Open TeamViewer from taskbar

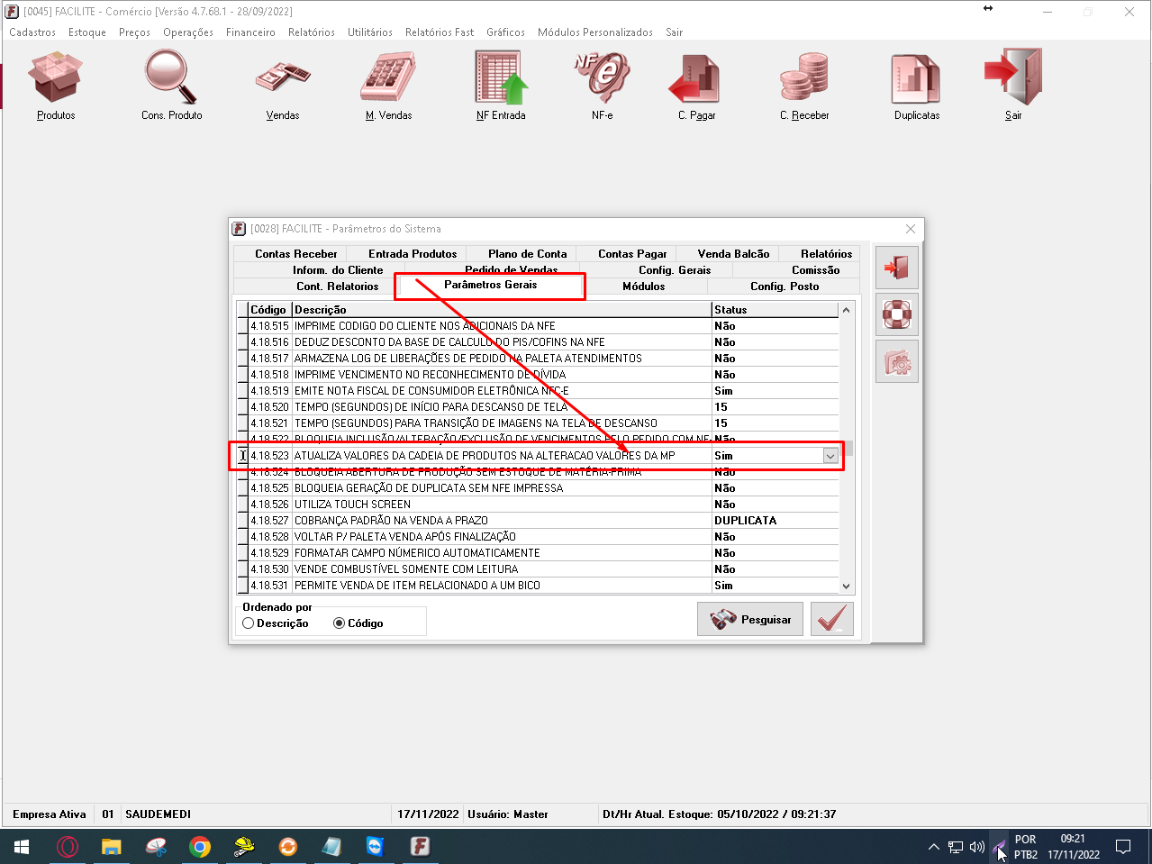click(x=375, y=847)
